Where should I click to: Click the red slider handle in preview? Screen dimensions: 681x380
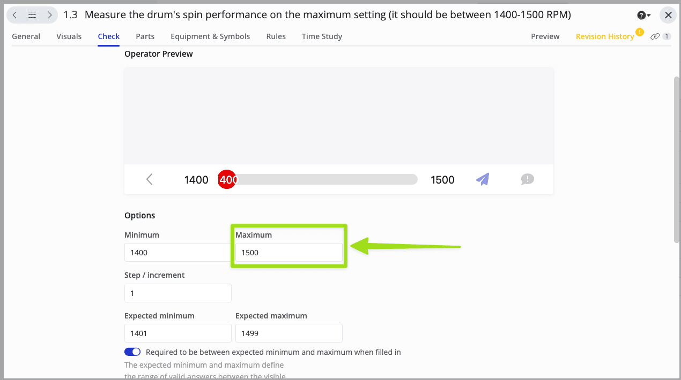(x=227, y=179)
